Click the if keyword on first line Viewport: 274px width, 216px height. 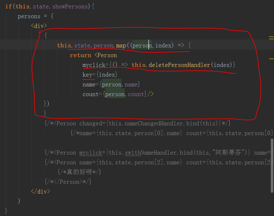(x=9, y=6)
